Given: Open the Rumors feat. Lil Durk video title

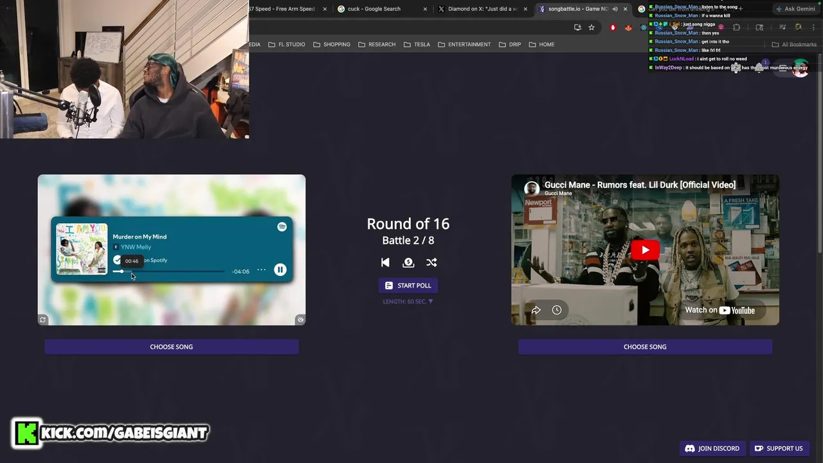Looking at the screenshot, I should click(640, 185).
